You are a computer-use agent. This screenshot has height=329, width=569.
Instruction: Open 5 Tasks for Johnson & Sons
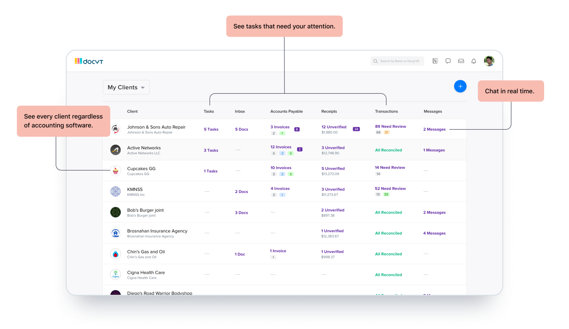[211, 129]
